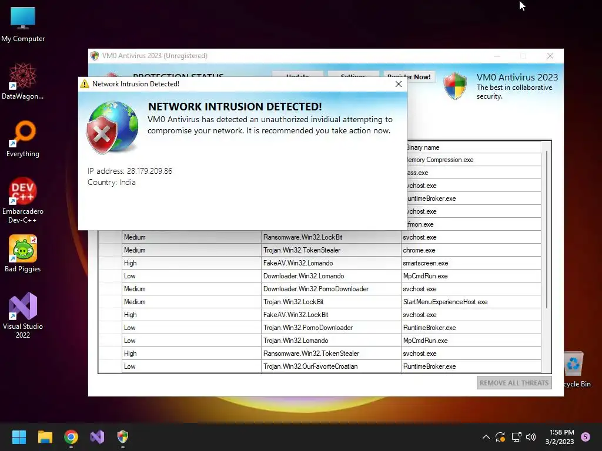602x451 pixels.
Task: Select the Downloader.Win32.PornoDownloader threat entry
Action: [x=330, y=289]
